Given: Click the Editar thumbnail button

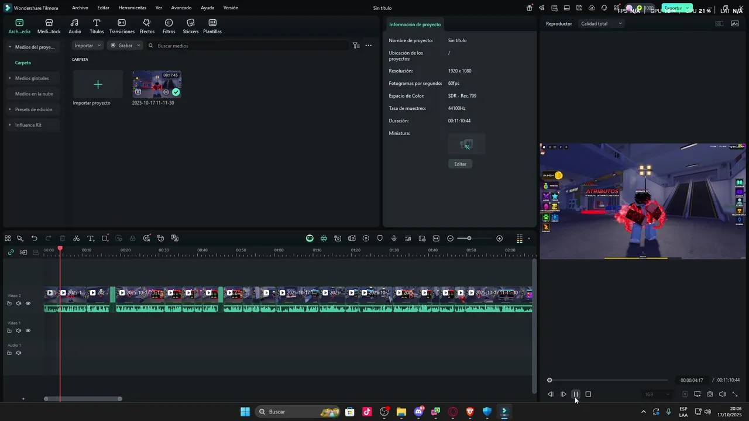Looking at the screenshot, I should coord(461,164).
